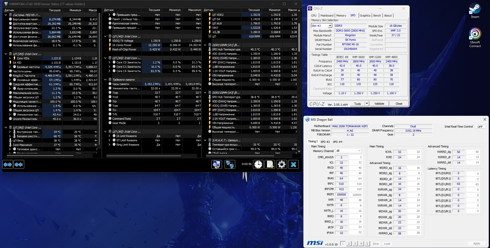Expand the GT Limit Reasons row

click(x=109, y=140)
